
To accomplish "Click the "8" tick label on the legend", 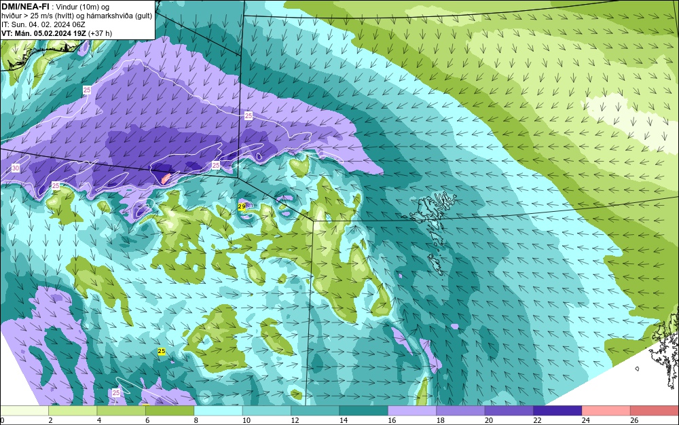I will pos(196,420).
